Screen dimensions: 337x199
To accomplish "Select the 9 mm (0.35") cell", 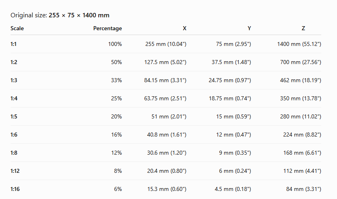I will point(235,153).
